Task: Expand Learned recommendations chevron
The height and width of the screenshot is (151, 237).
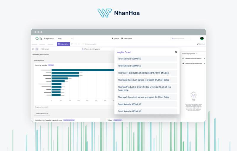Action: [x=204, y=64]
